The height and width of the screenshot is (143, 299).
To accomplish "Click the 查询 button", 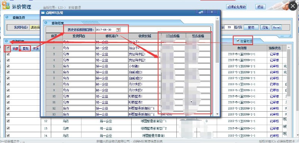I will coord(251,27).
